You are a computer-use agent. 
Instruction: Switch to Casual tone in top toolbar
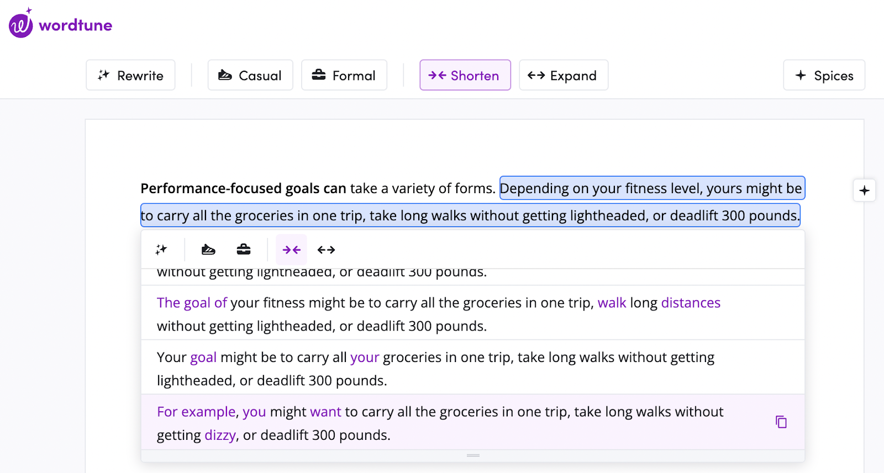(x=250, y=75)
